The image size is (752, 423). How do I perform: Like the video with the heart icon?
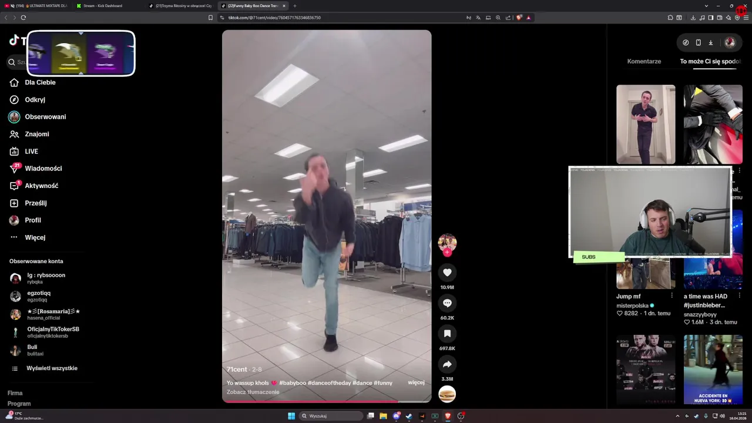[x=447, y=273]
